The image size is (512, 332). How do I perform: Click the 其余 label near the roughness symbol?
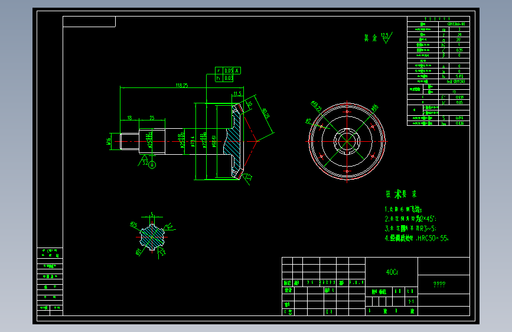coord(371,38)
